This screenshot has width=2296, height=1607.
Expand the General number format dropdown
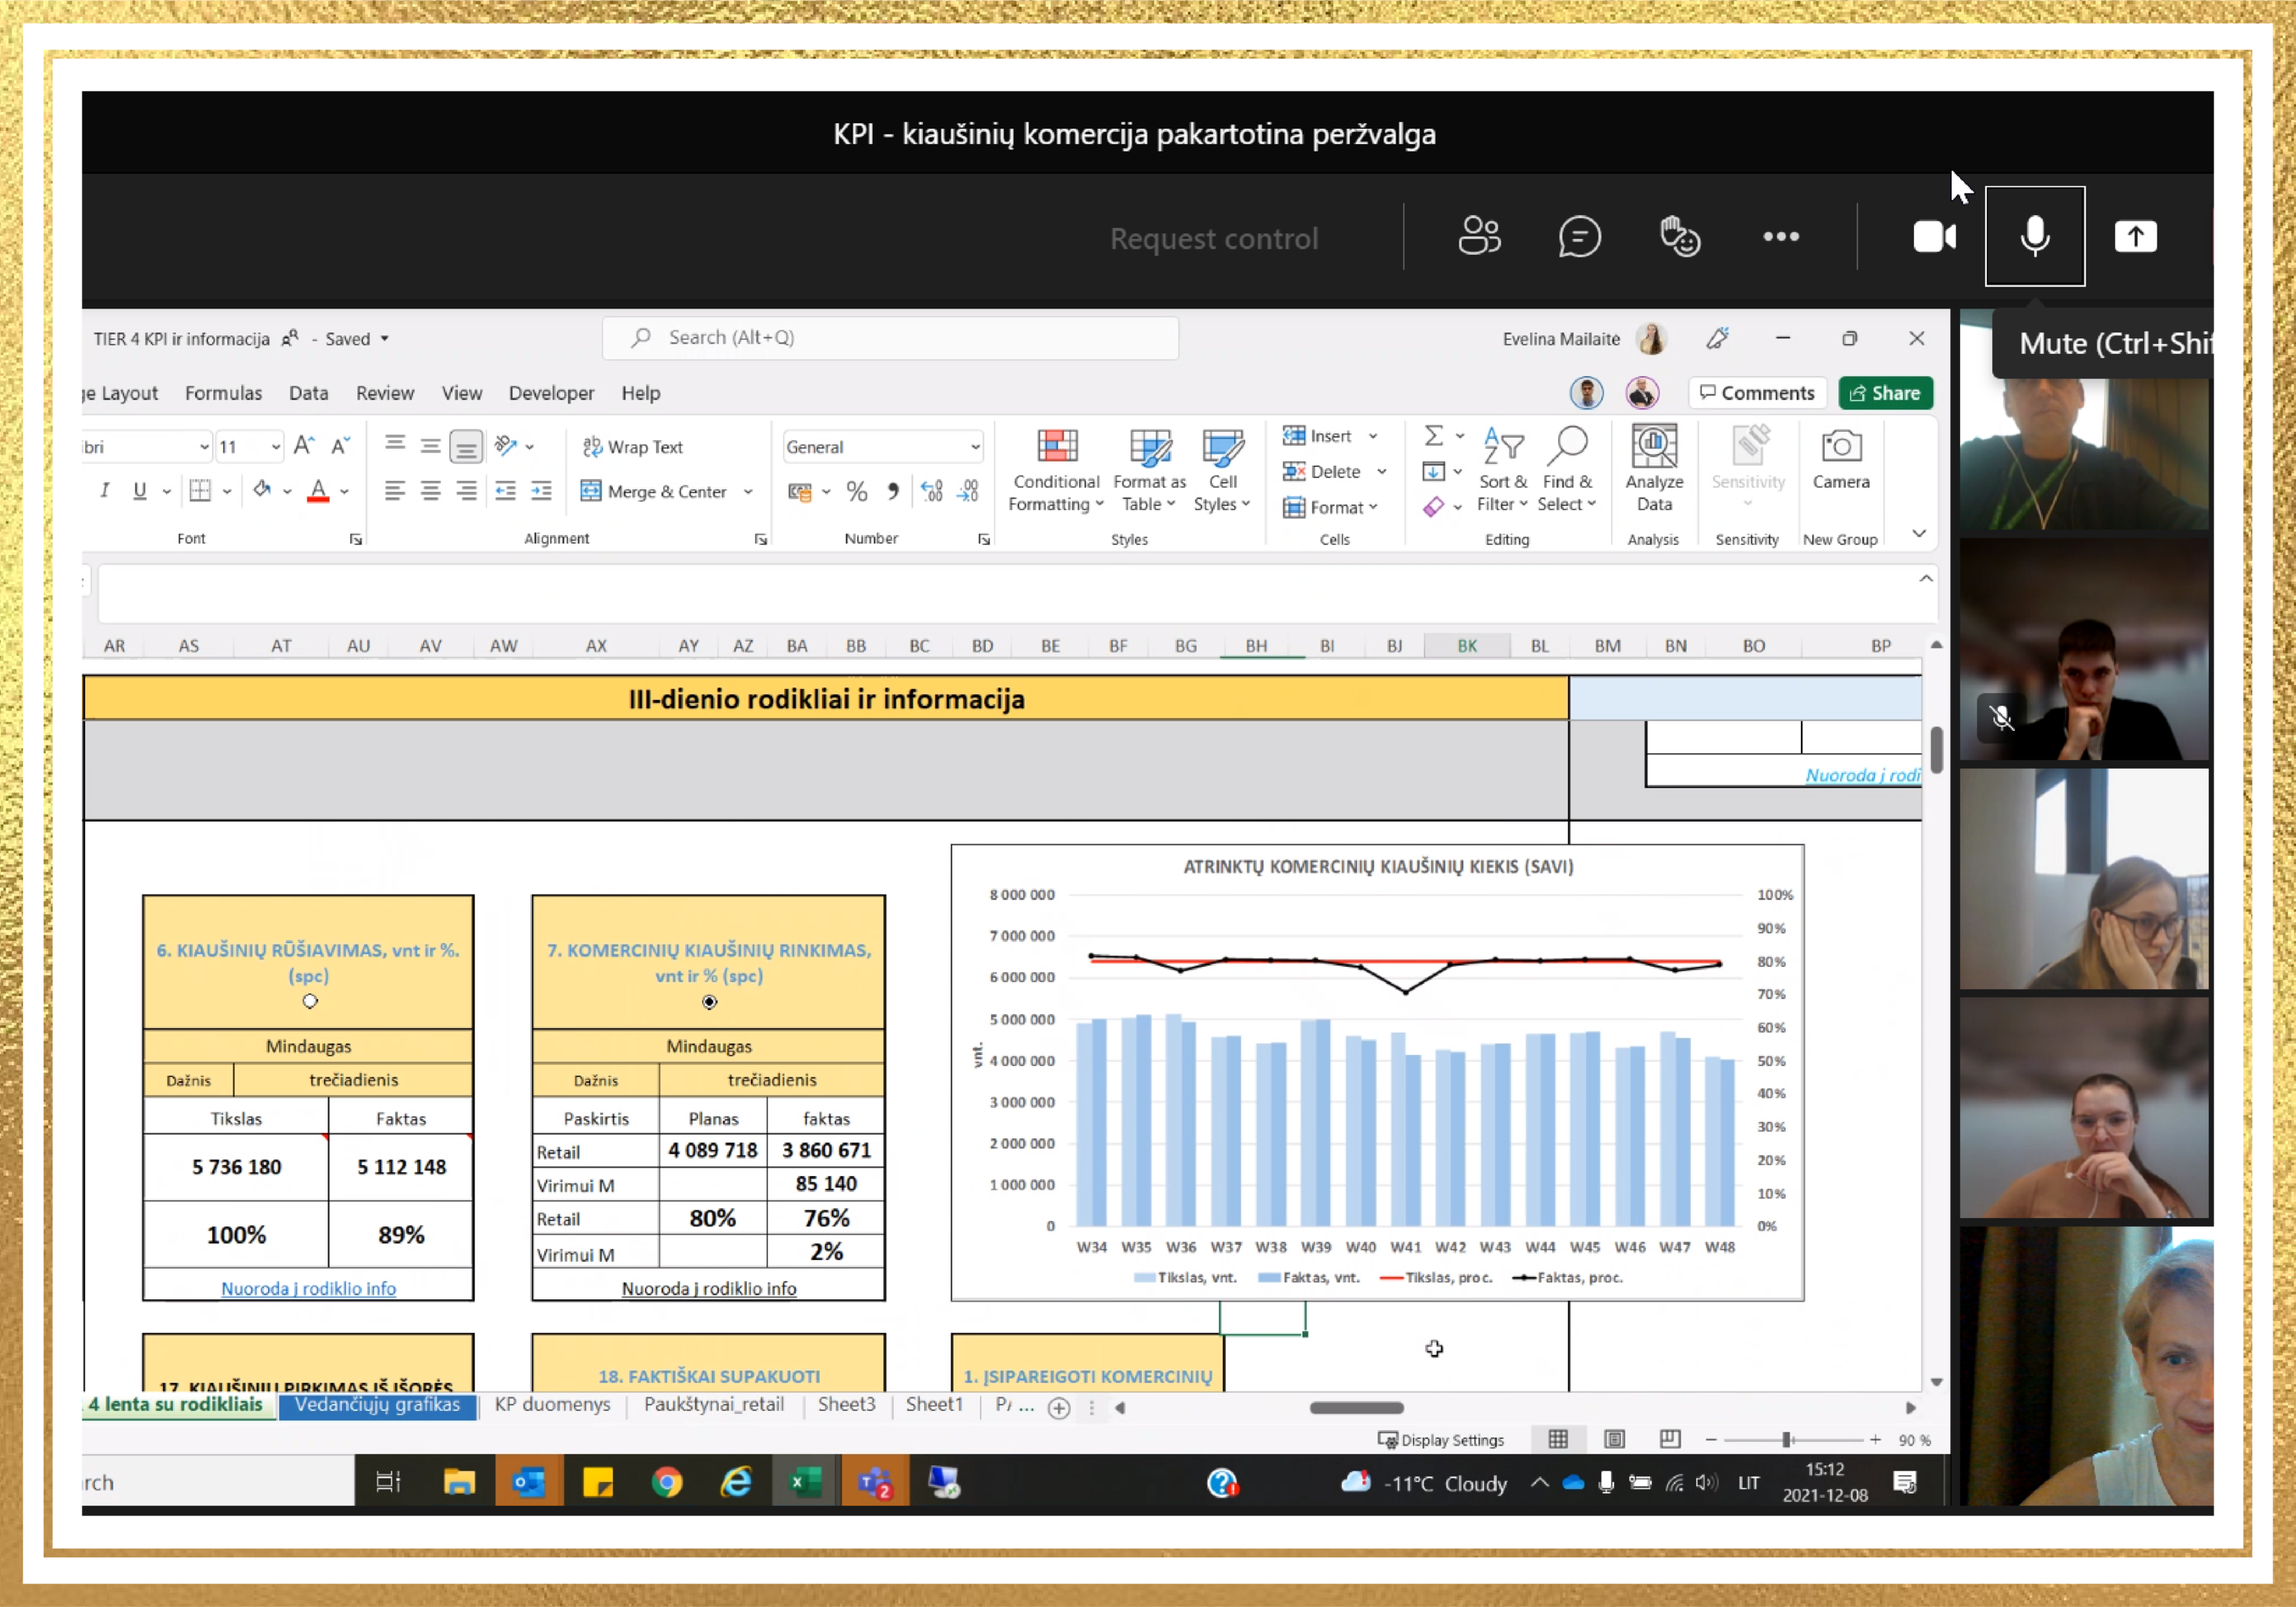coord(975,447)
